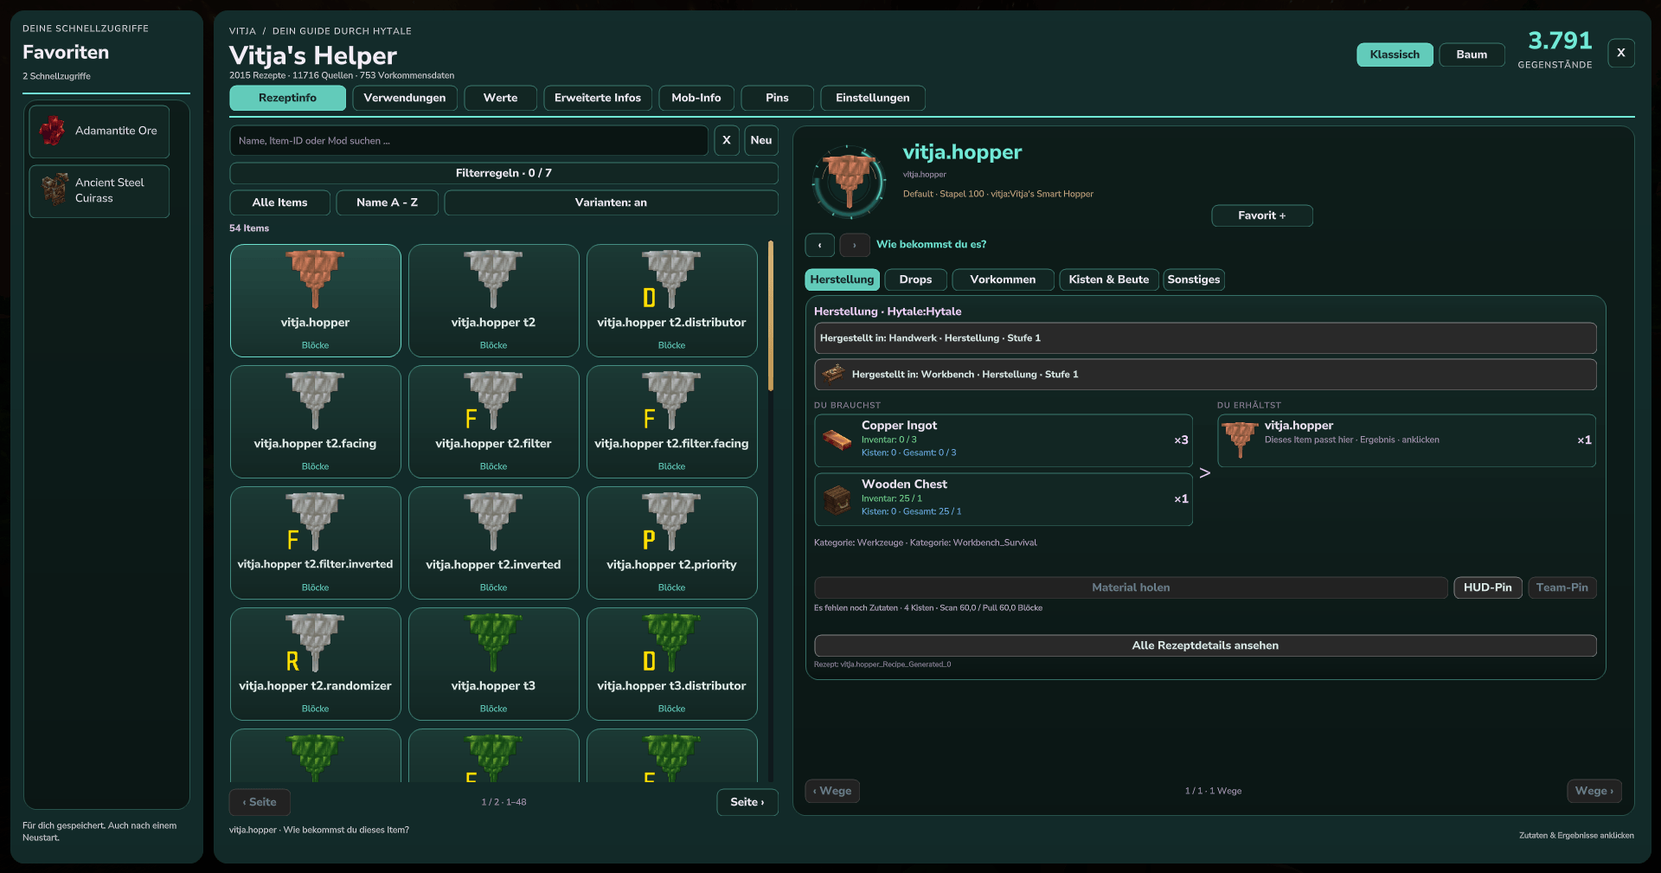Switch to Klassisch view mode

(1395, 55)
